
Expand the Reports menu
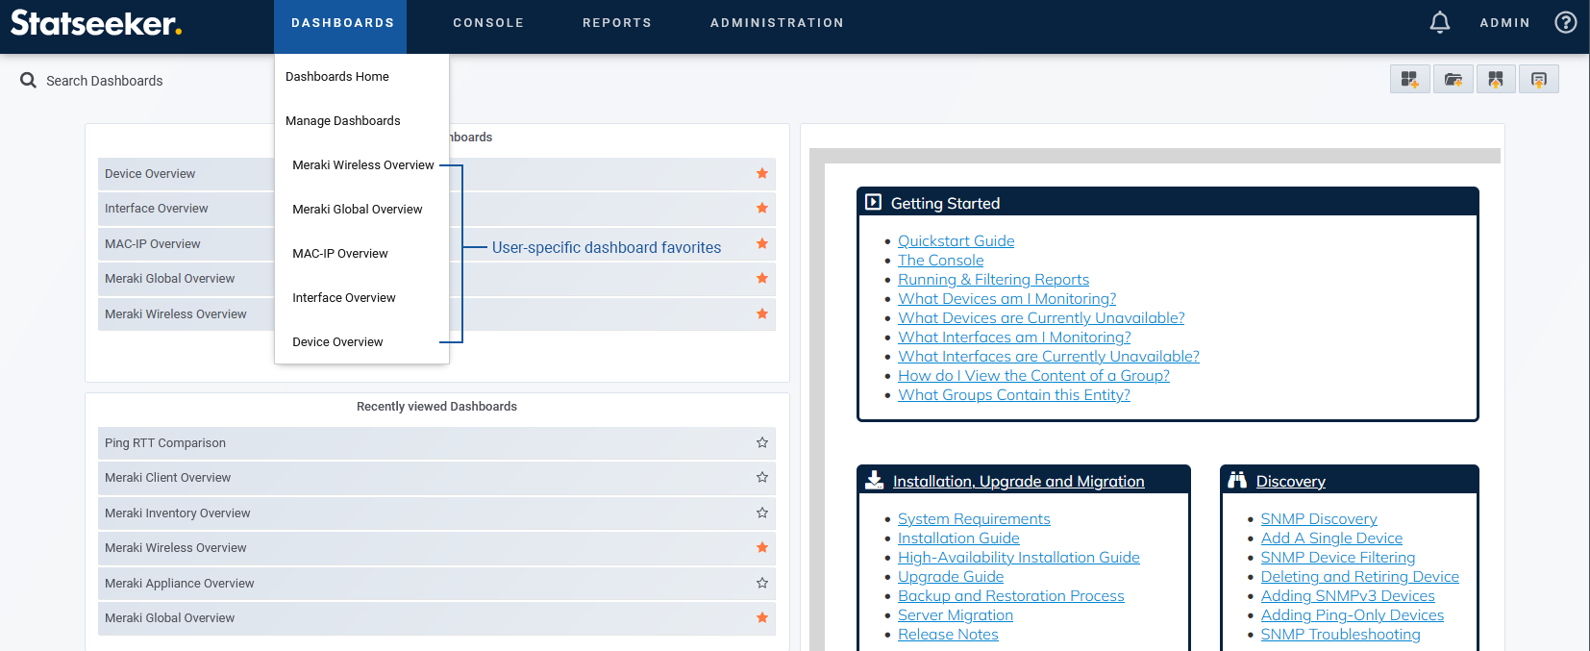point(616,22)
